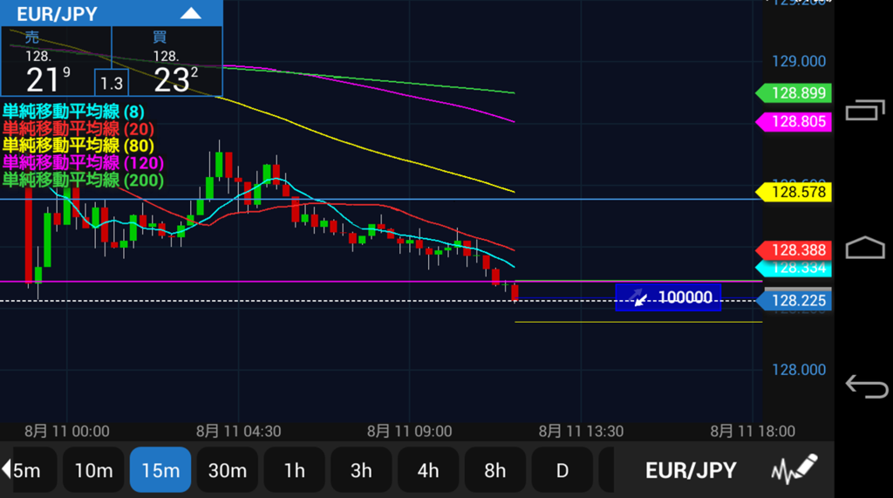Switch to the 1h timeframe
Screen dimensions: 893x498
295,470
